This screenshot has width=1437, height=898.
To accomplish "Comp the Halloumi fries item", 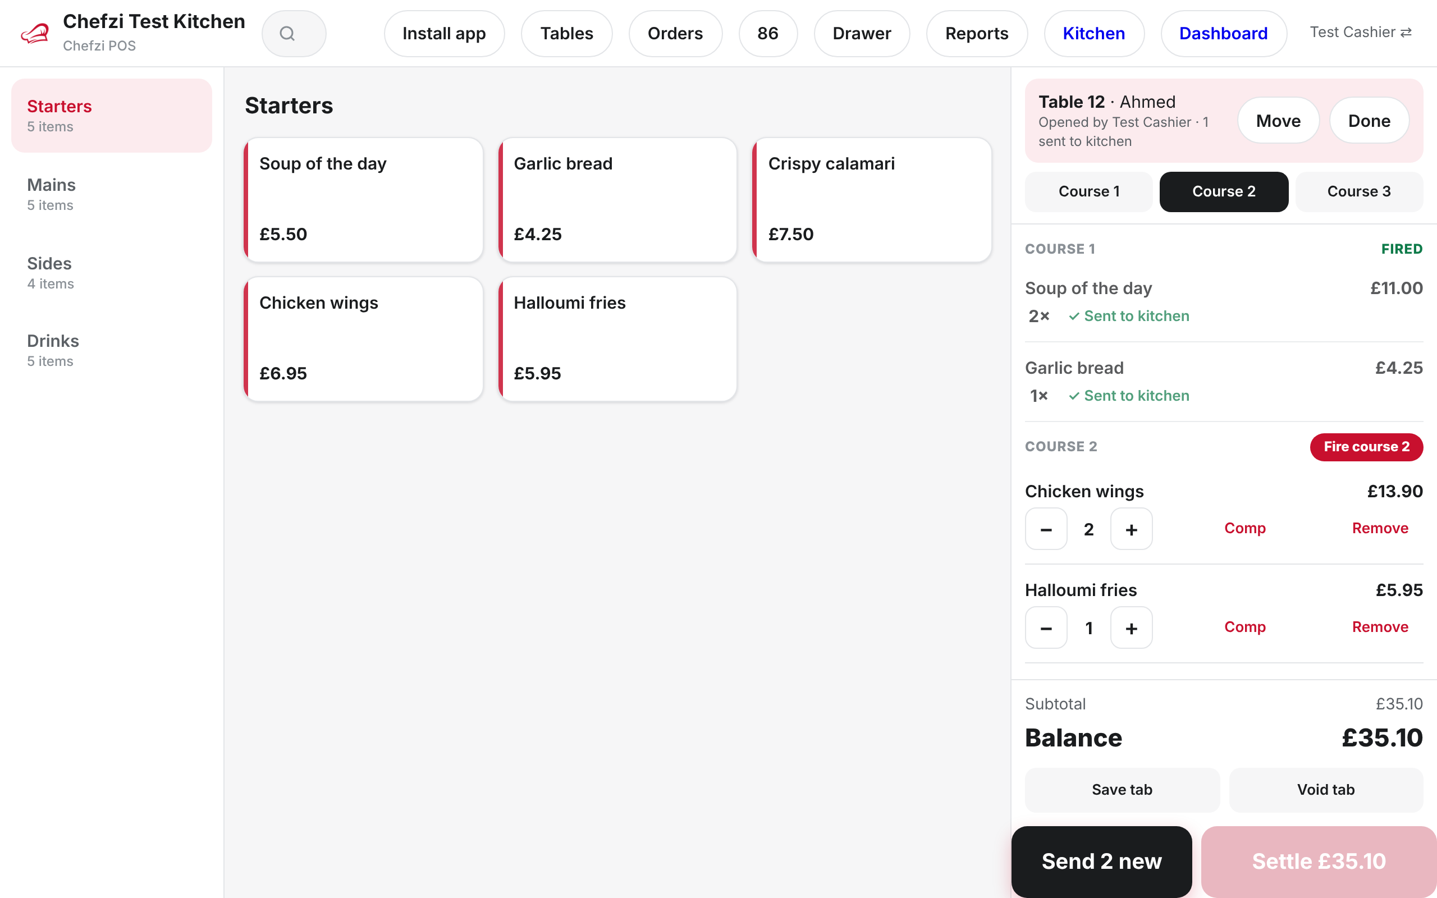I will coord(1244,626).
